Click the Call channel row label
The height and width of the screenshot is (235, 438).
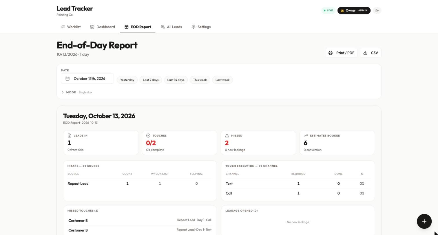(x=229, y=193)
